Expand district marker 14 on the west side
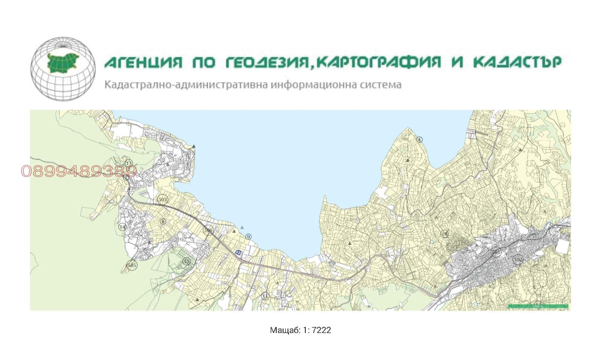601x353 pixels. (122, 227)
